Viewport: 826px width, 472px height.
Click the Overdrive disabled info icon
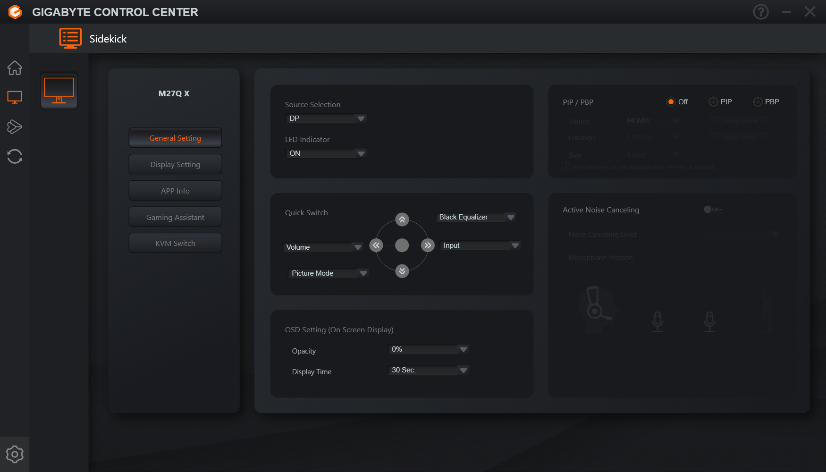pos(565,167)
